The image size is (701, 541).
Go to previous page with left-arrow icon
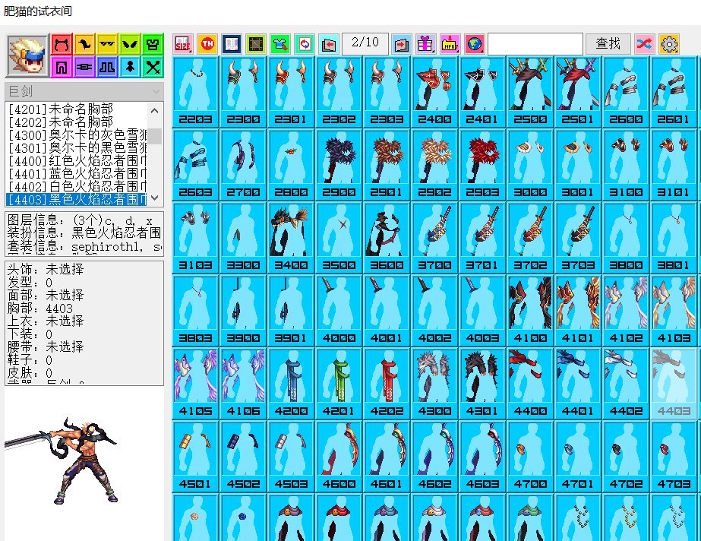(329, 44)
